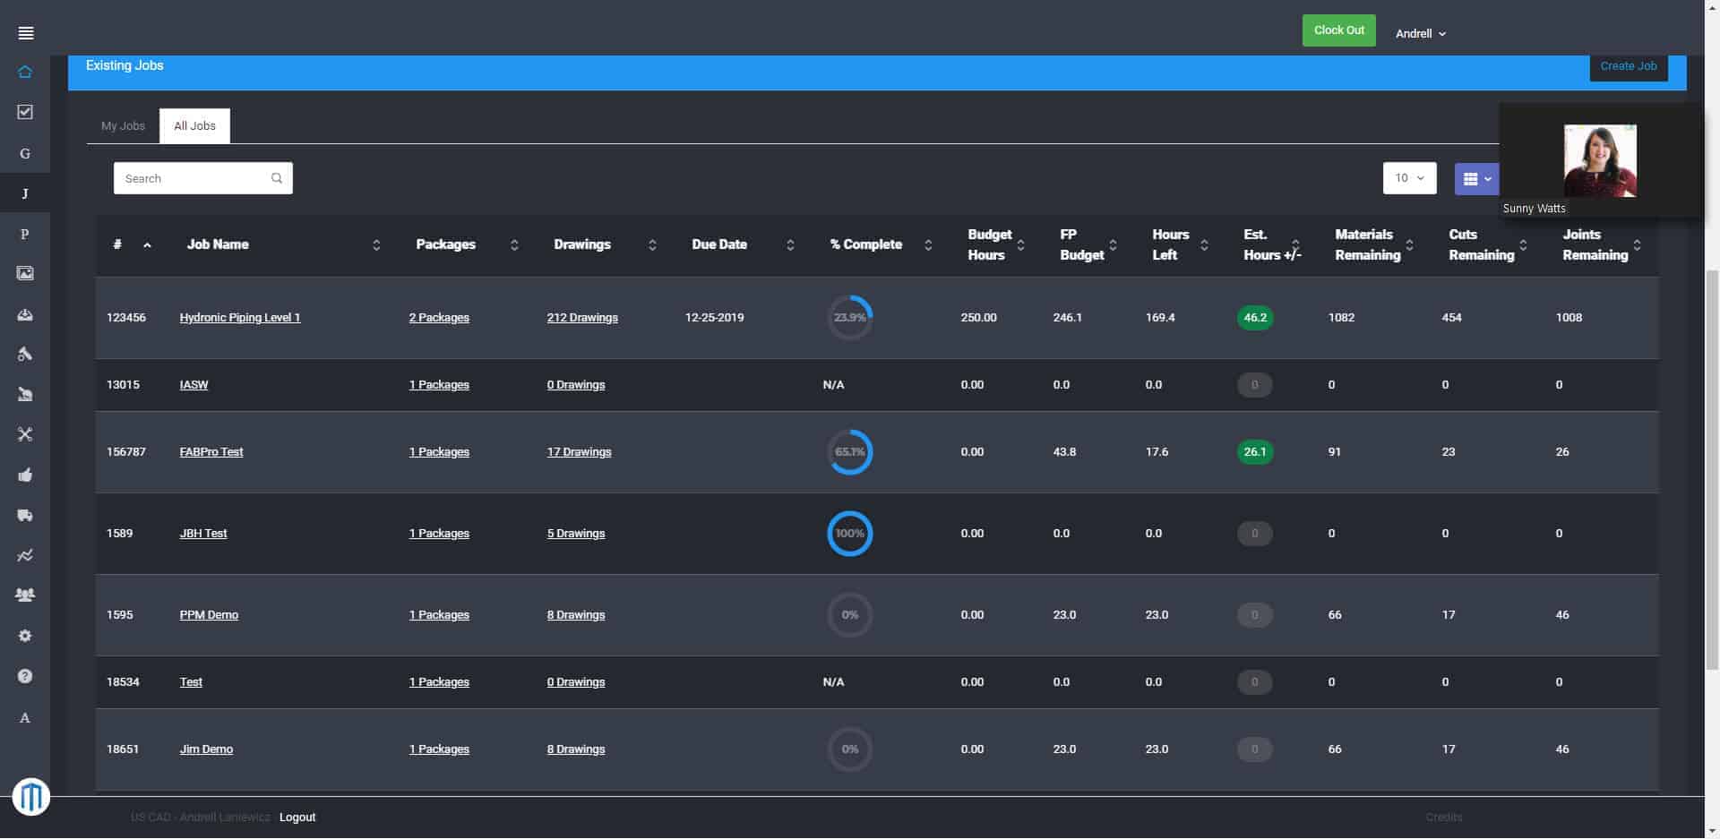Click the 12-25-2019 due date cell
Image resolution: width=1720 pixels, height=839 pixels.
(714, 318)
